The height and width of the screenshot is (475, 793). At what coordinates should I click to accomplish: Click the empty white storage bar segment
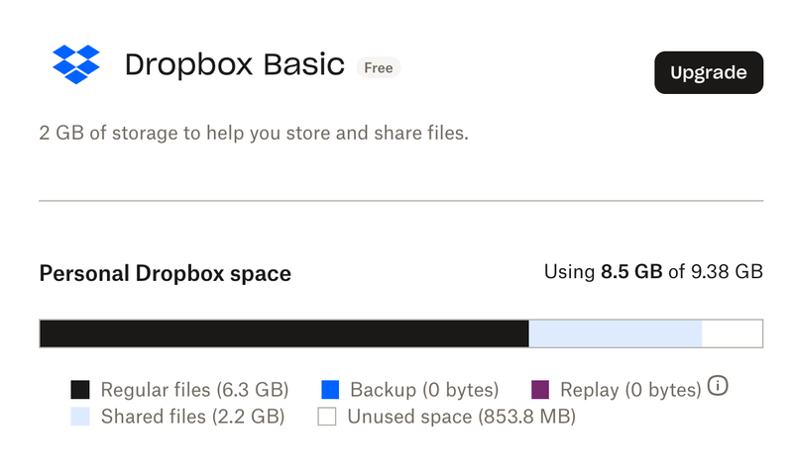pyautogui.click(x=732, y=333)
